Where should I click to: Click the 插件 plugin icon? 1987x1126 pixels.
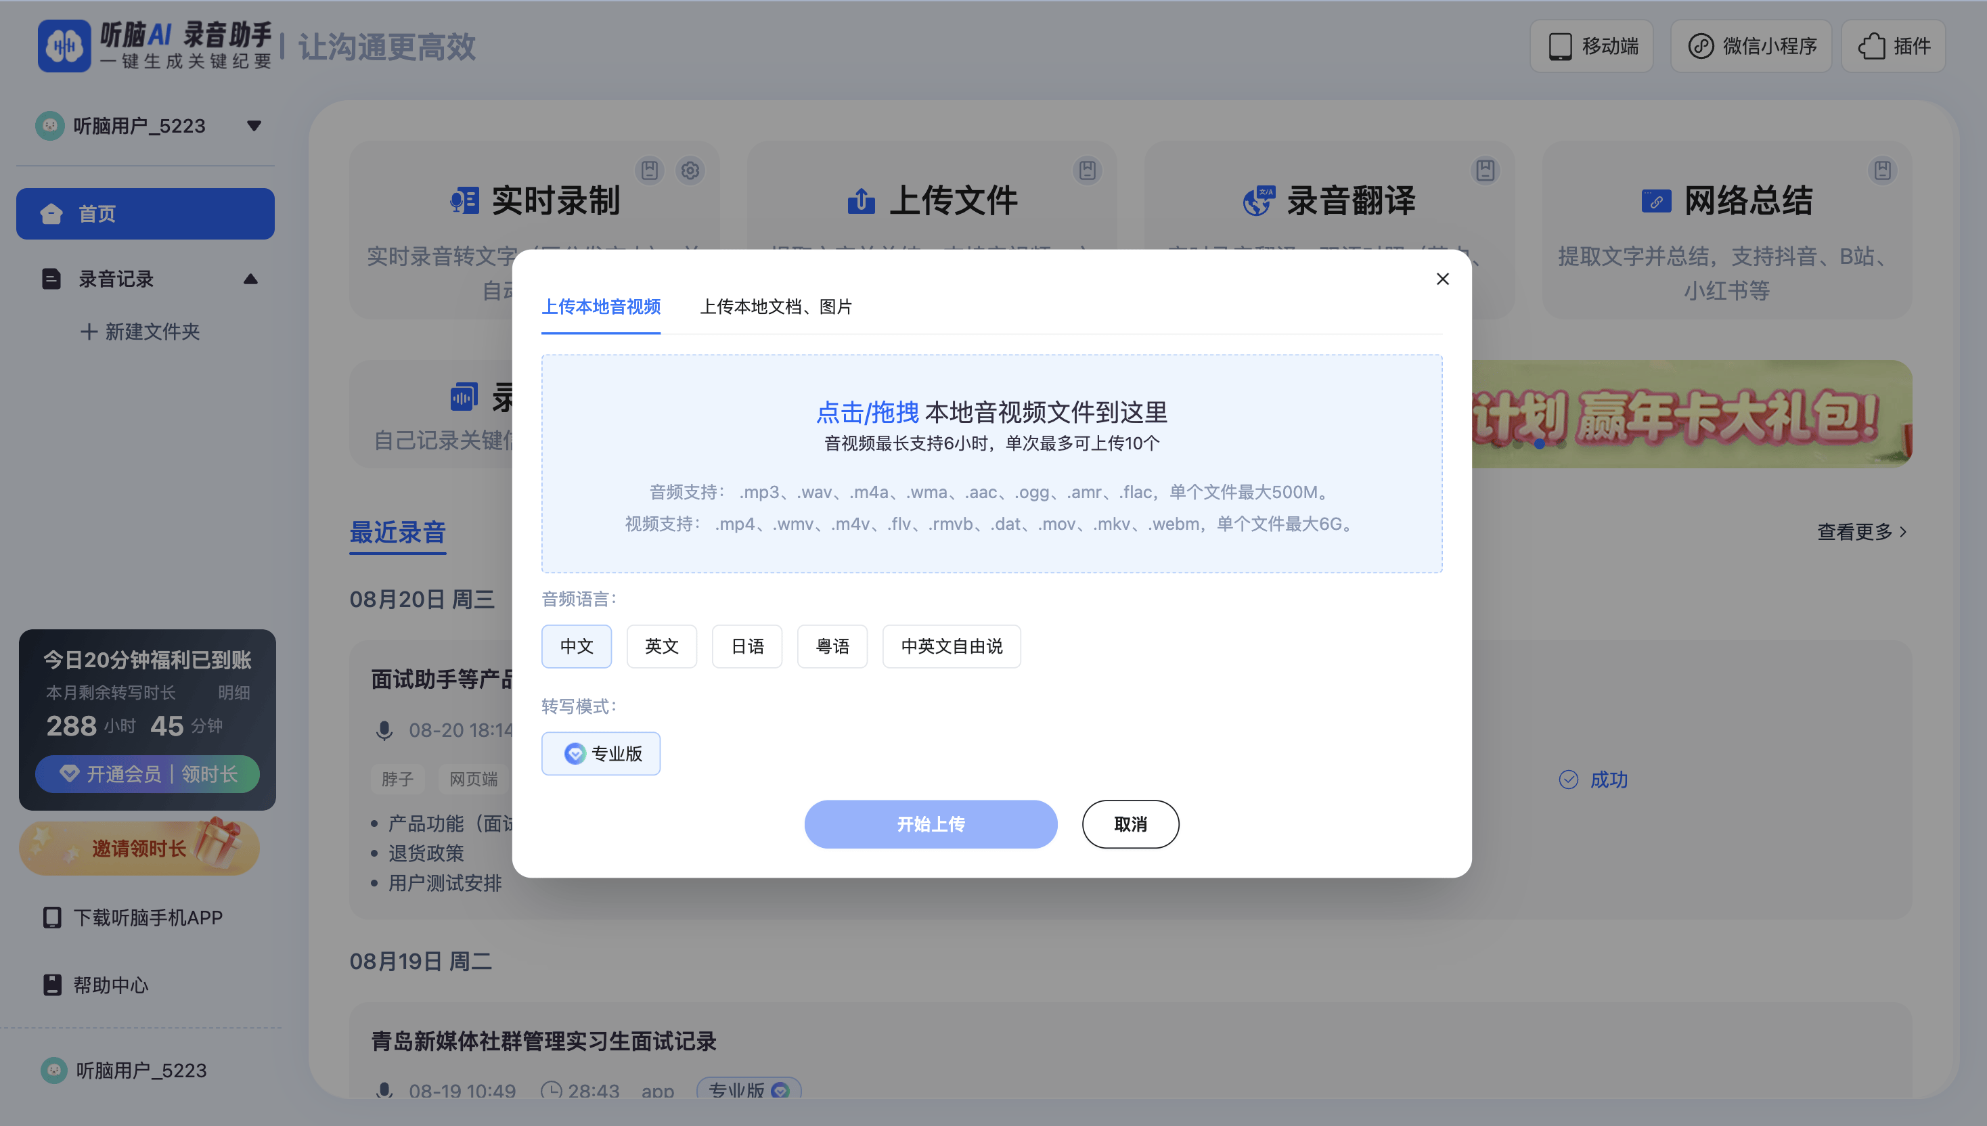click(x=1893, y=45)
